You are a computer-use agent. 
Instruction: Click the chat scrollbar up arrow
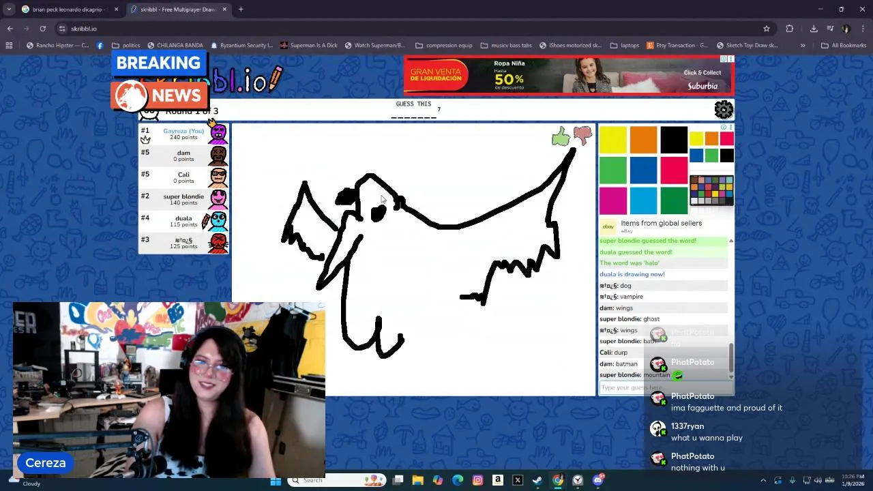click(x=731, y=241)
